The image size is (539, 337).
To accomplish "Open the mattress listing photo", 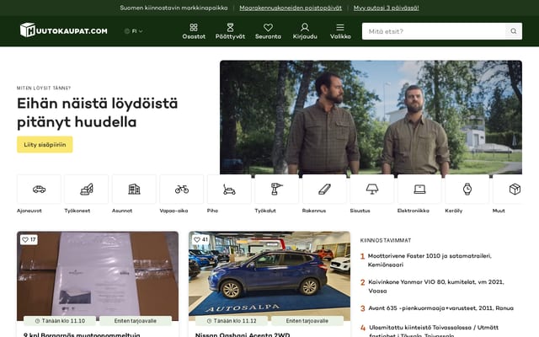I will click(x=98, y=276).
